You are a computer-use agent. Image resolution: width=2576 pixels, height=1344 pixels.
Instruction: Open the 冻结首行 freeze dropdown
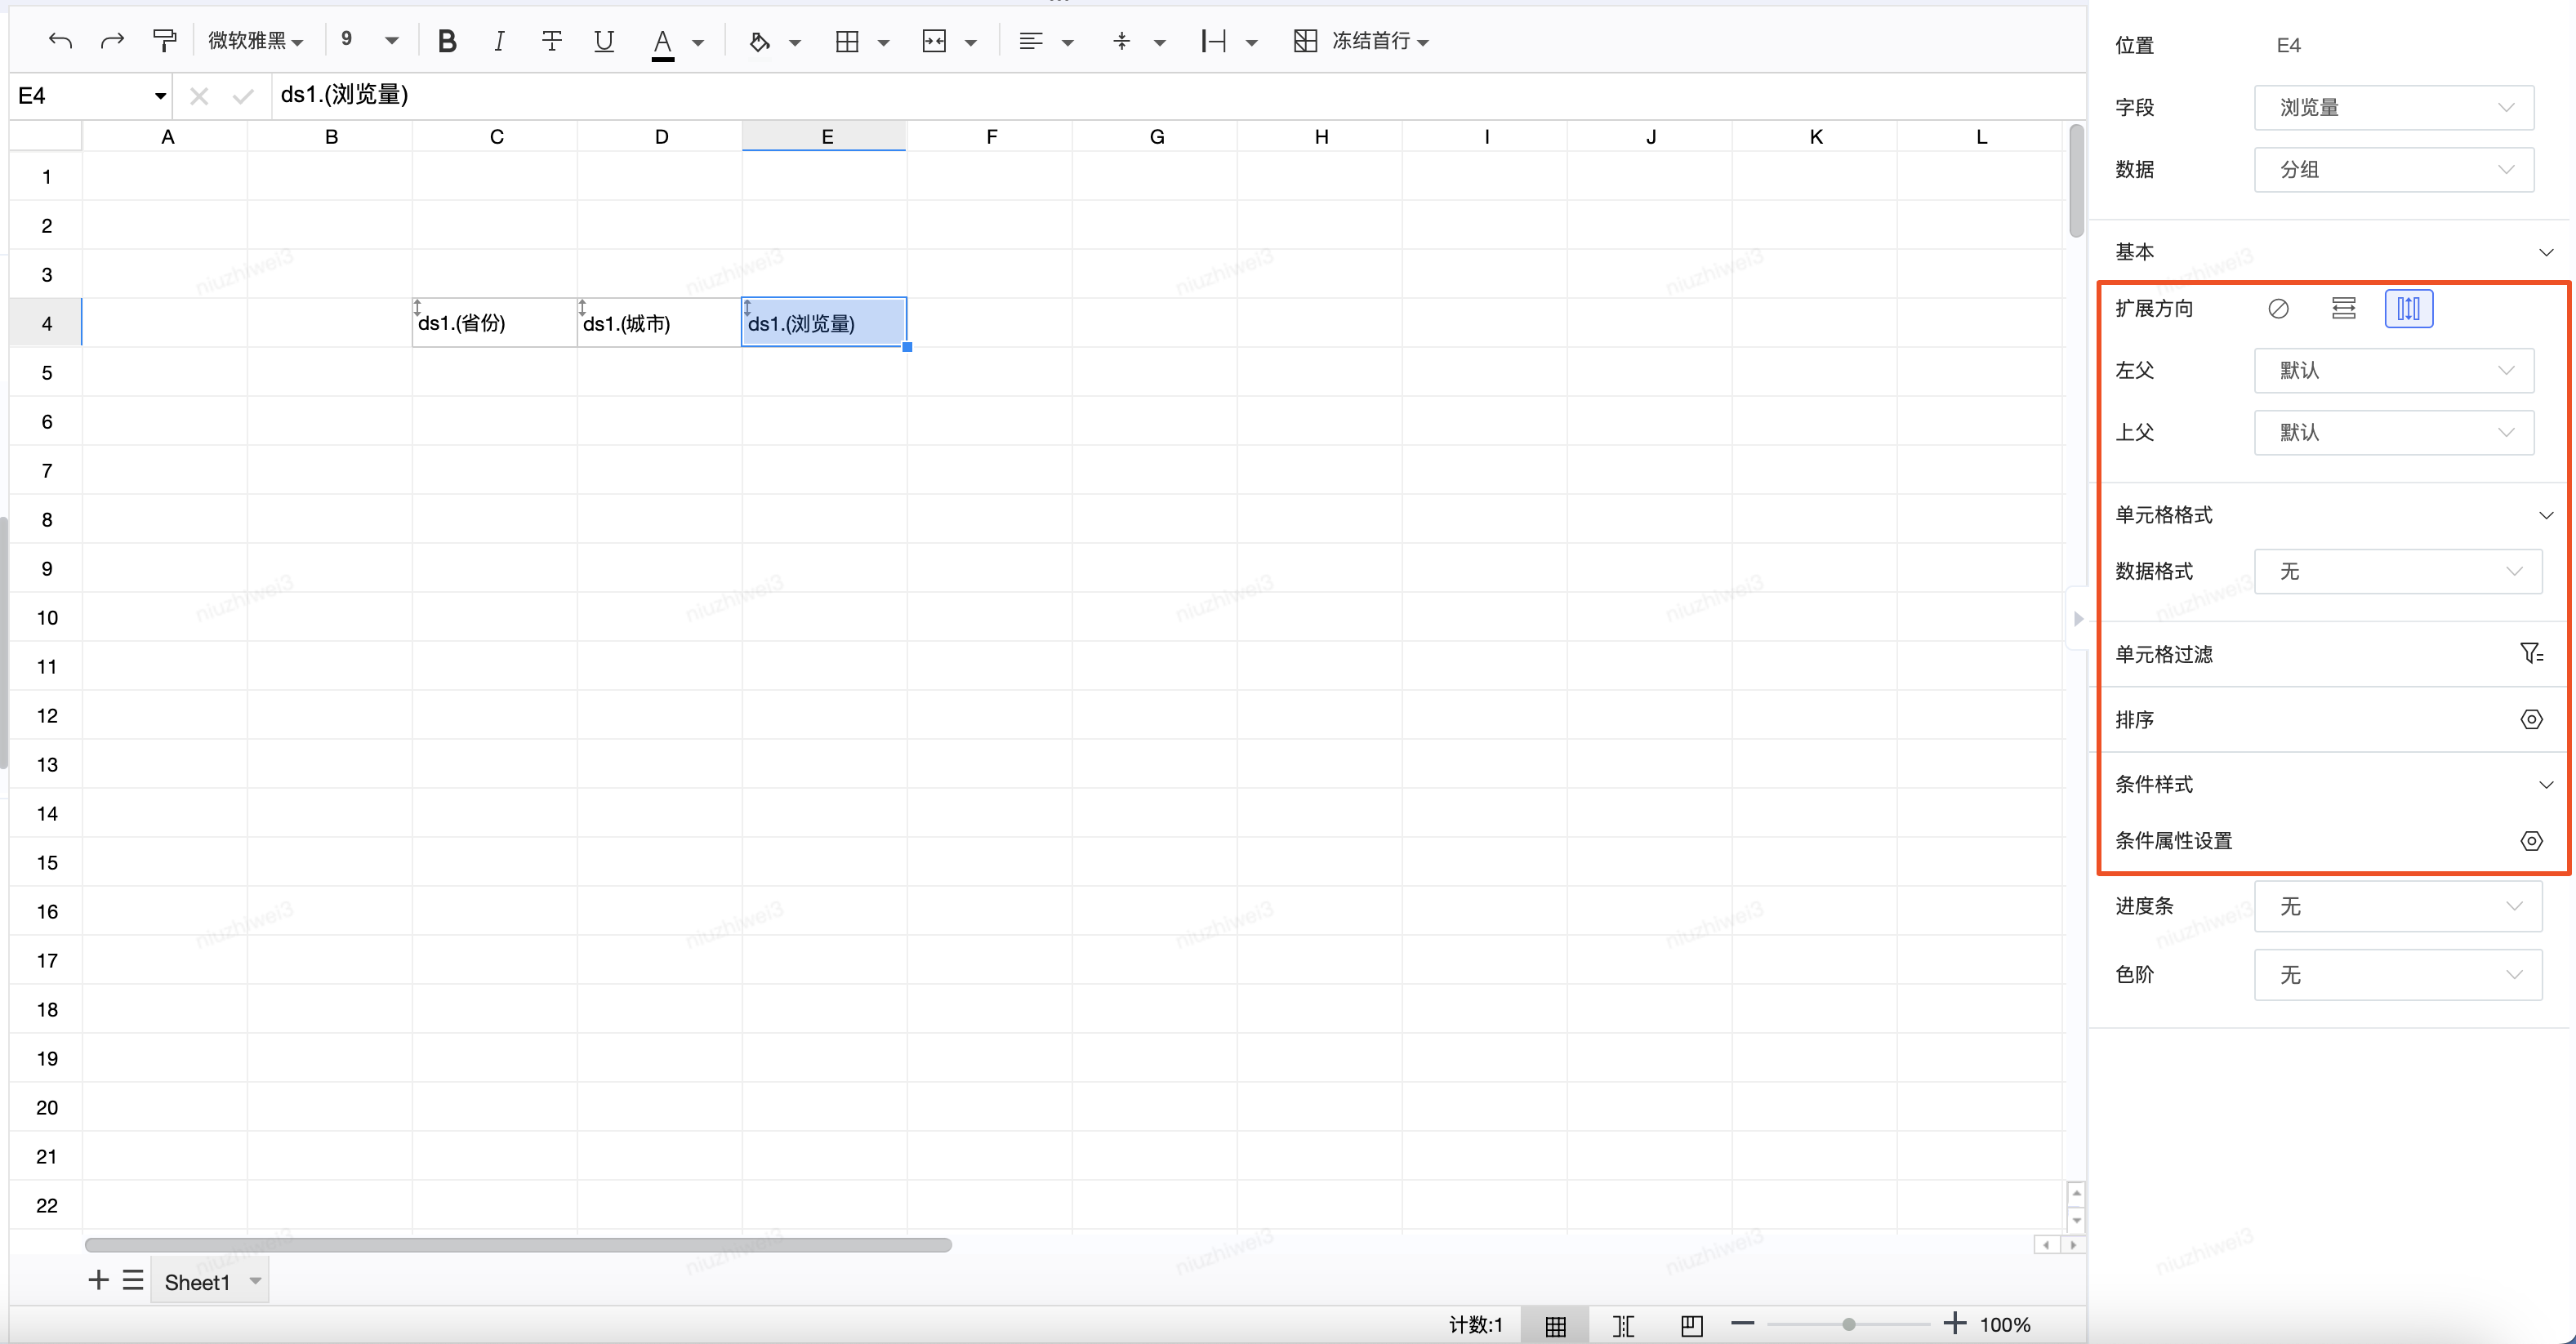coord(1380,41)
